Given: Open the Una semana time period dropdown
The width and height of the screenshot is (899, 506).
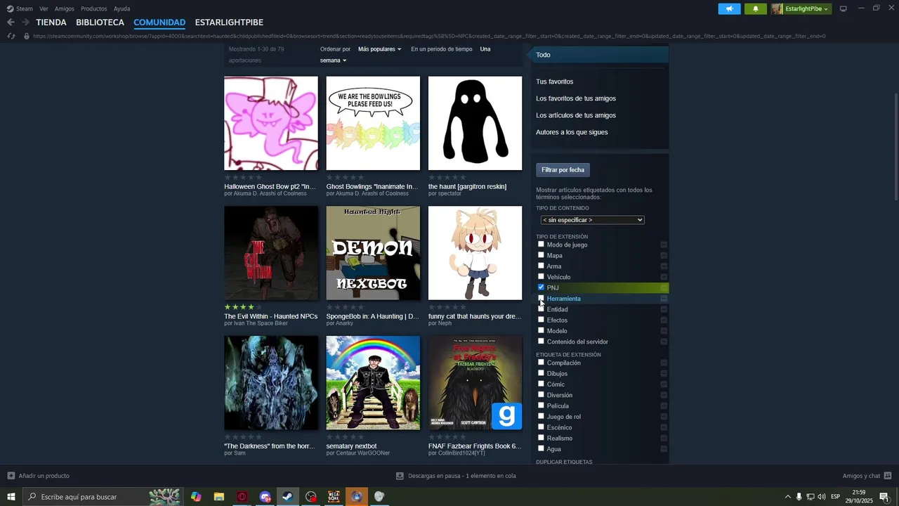Looking at the screenshot, I should [333, 60].
